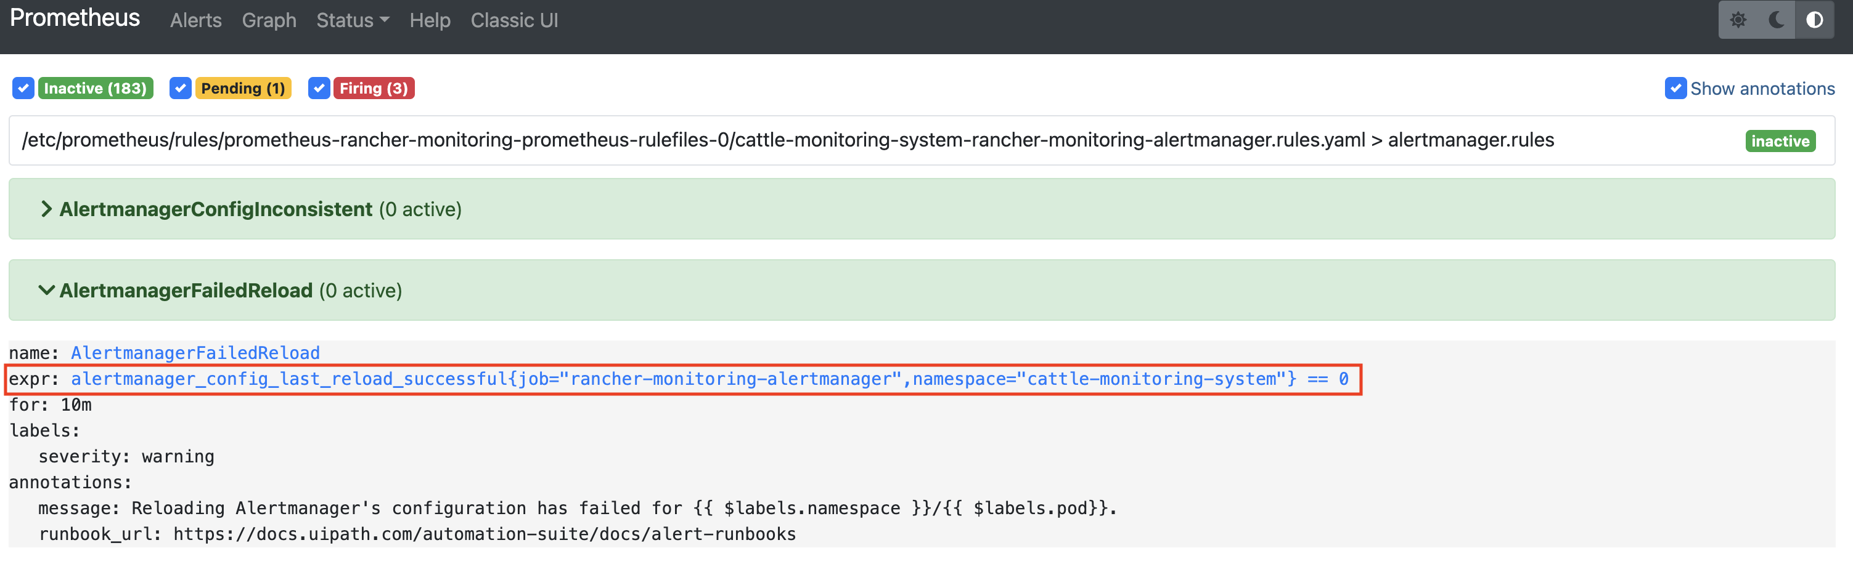Viewport: 1853px width, 564px height.
Task: Open the AlertmanagerFailedReload name link
Action: [195, 353]
